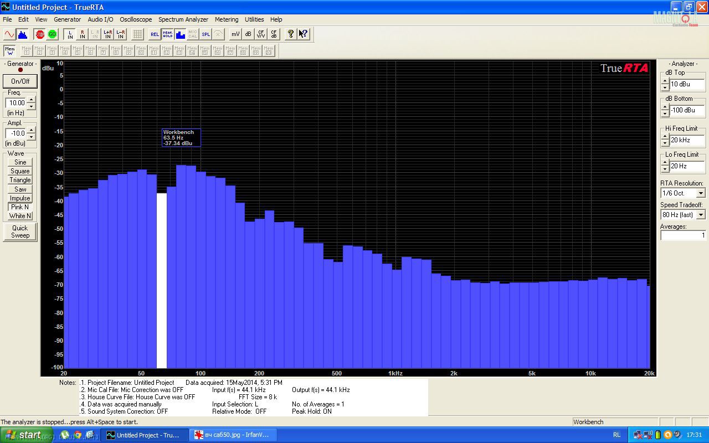Screen dimensions: 709x443
Task: Activate the What's This pointer icon
Action: pyautogui.click(x=304, y=34)
